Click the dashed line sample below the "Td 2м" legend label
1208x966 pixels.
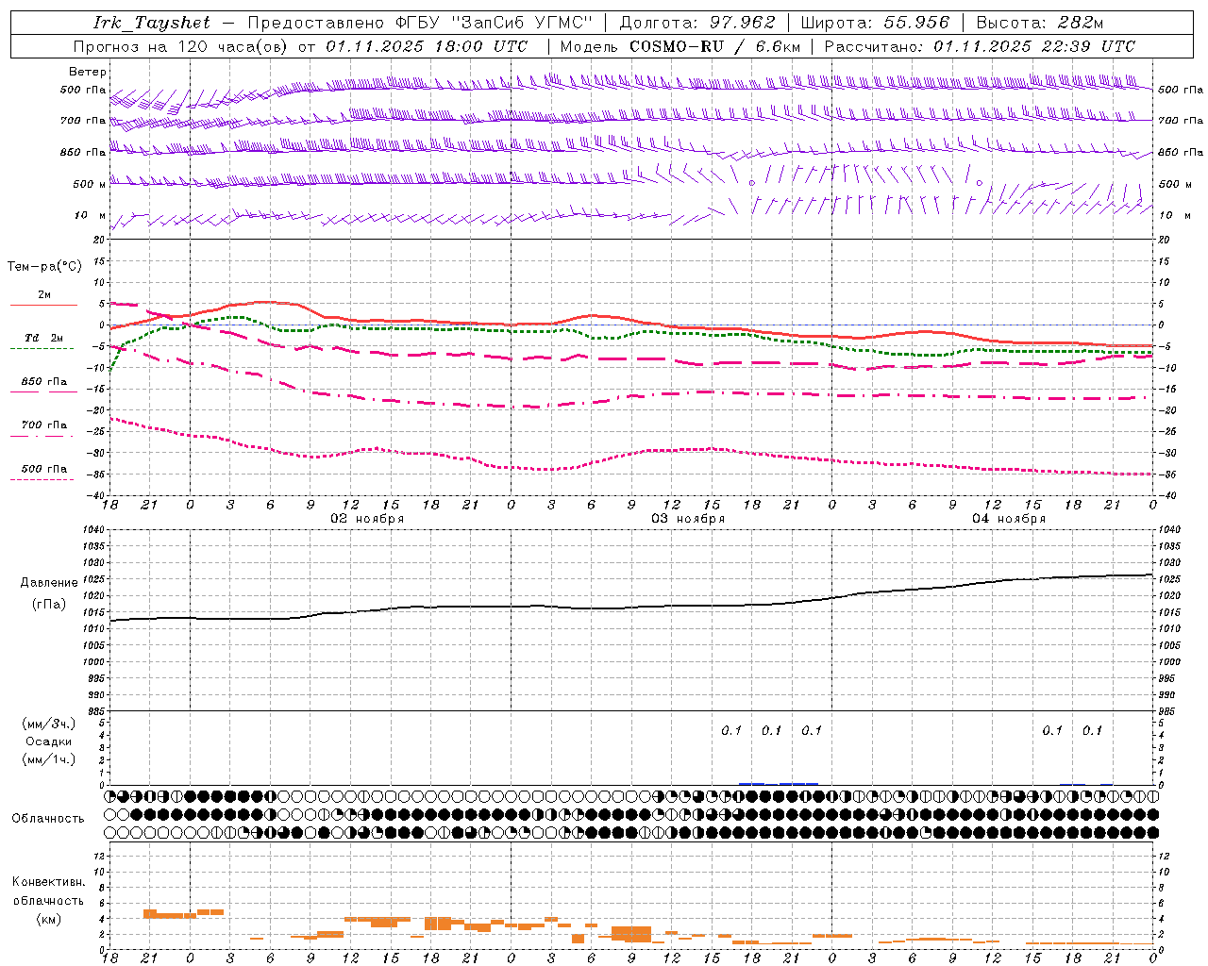click(x=42, y=349)
